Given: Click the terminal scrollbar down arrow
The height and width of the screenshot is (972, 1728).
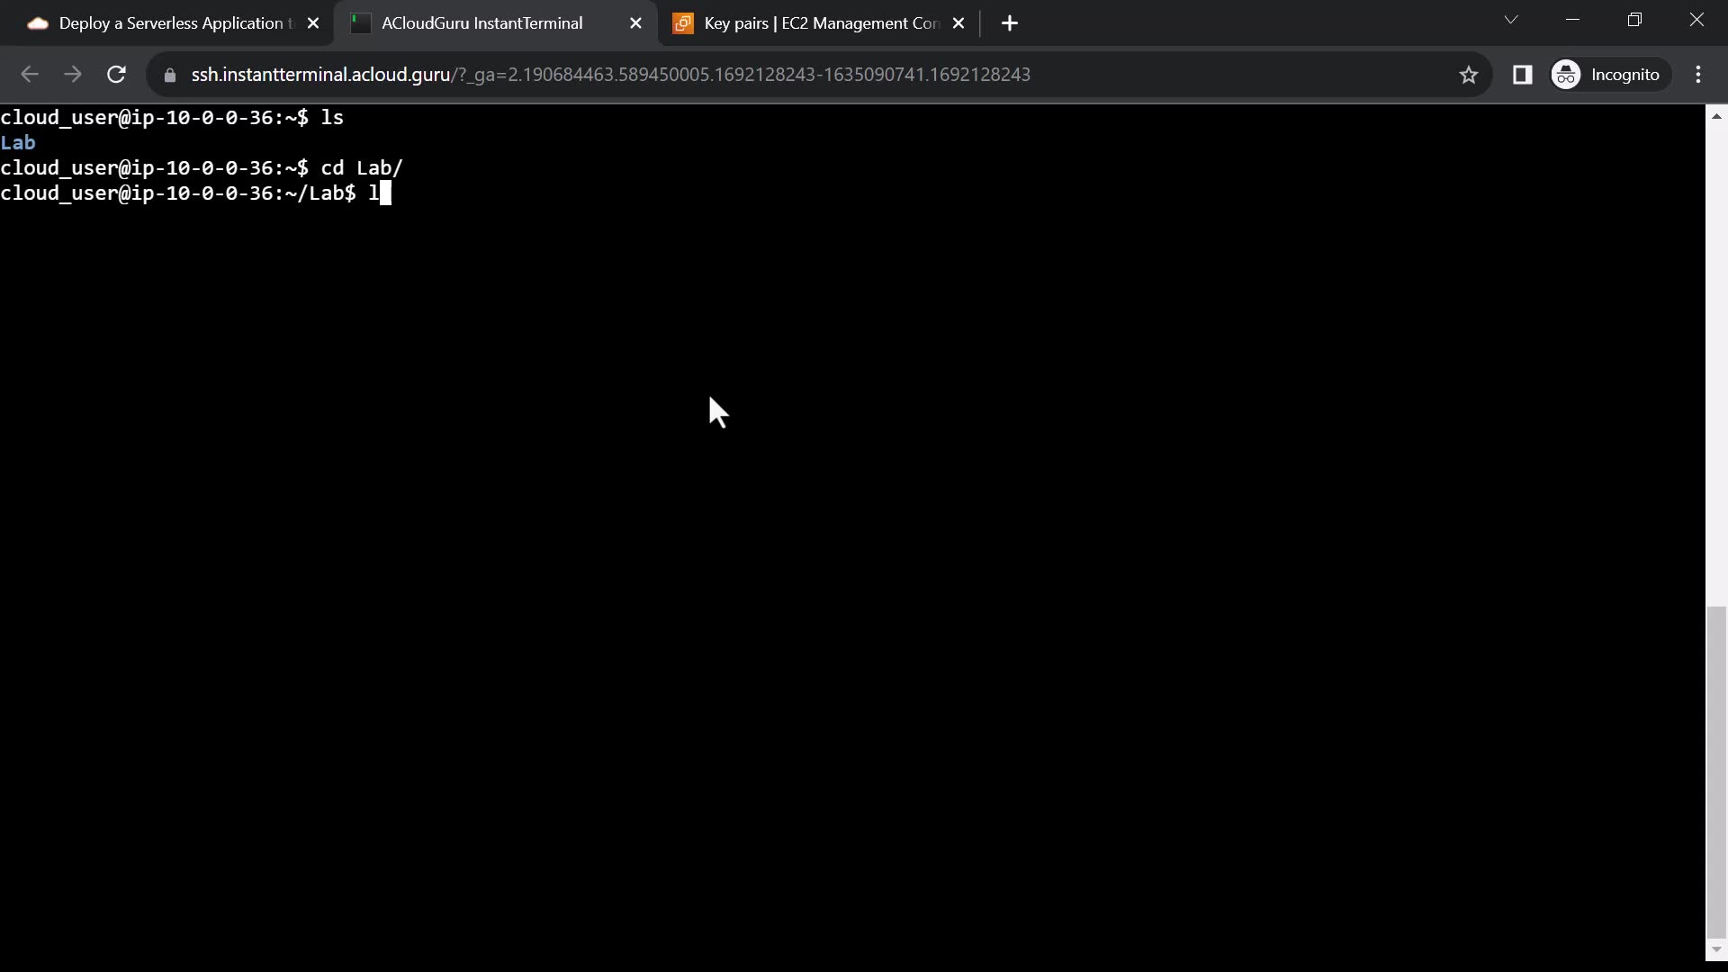Looking at the screenshot, I should (x=1716, y=949).
